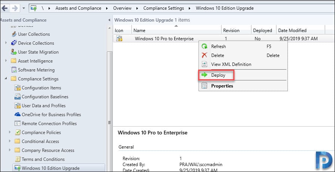
Task: Open OneDrive for Business Profiles
Action: (x=51, y=115)
